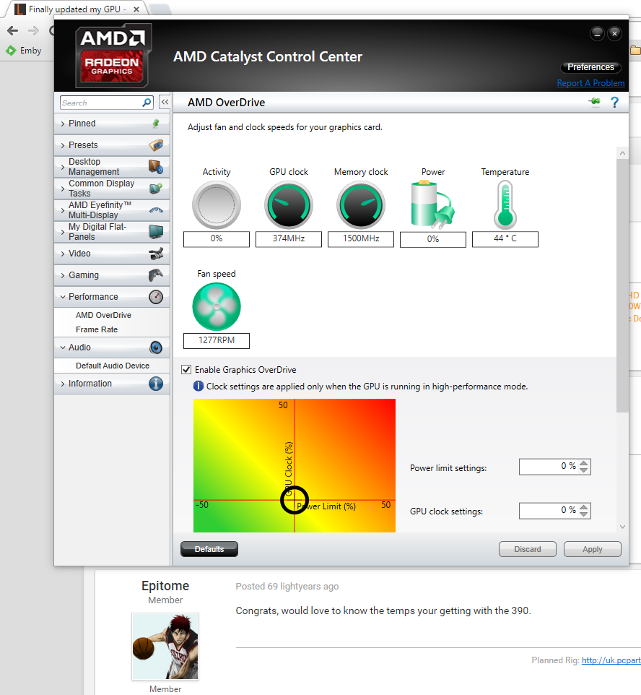Click the Desktop Management icon
Viewport: 641px width, 695px height.
pyautogui.click(x=156, y=167)
